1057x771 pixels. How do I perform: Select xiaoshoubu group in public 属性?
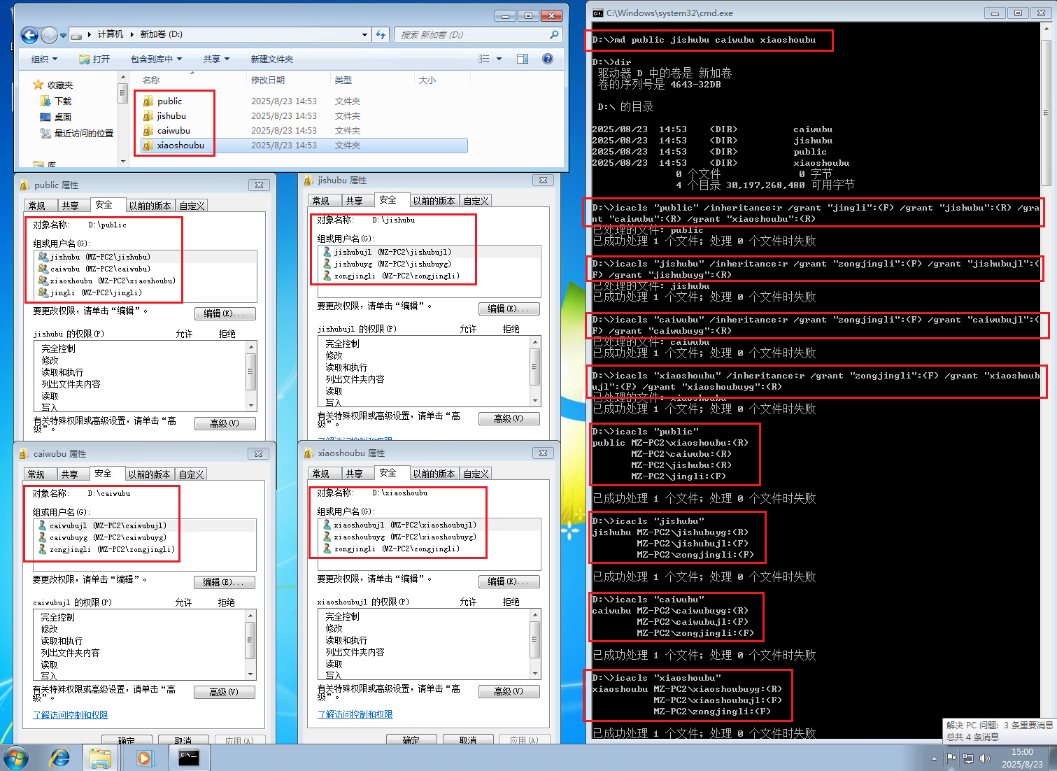(x=106, y=281)
